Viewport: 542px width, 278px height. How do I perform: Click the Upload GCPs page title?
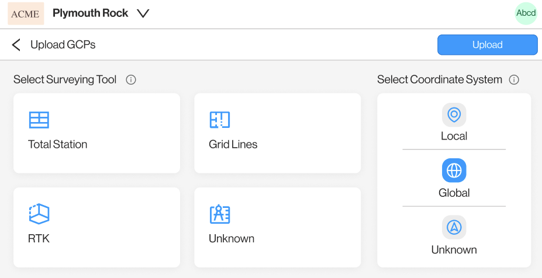click(x=63, y=44)
